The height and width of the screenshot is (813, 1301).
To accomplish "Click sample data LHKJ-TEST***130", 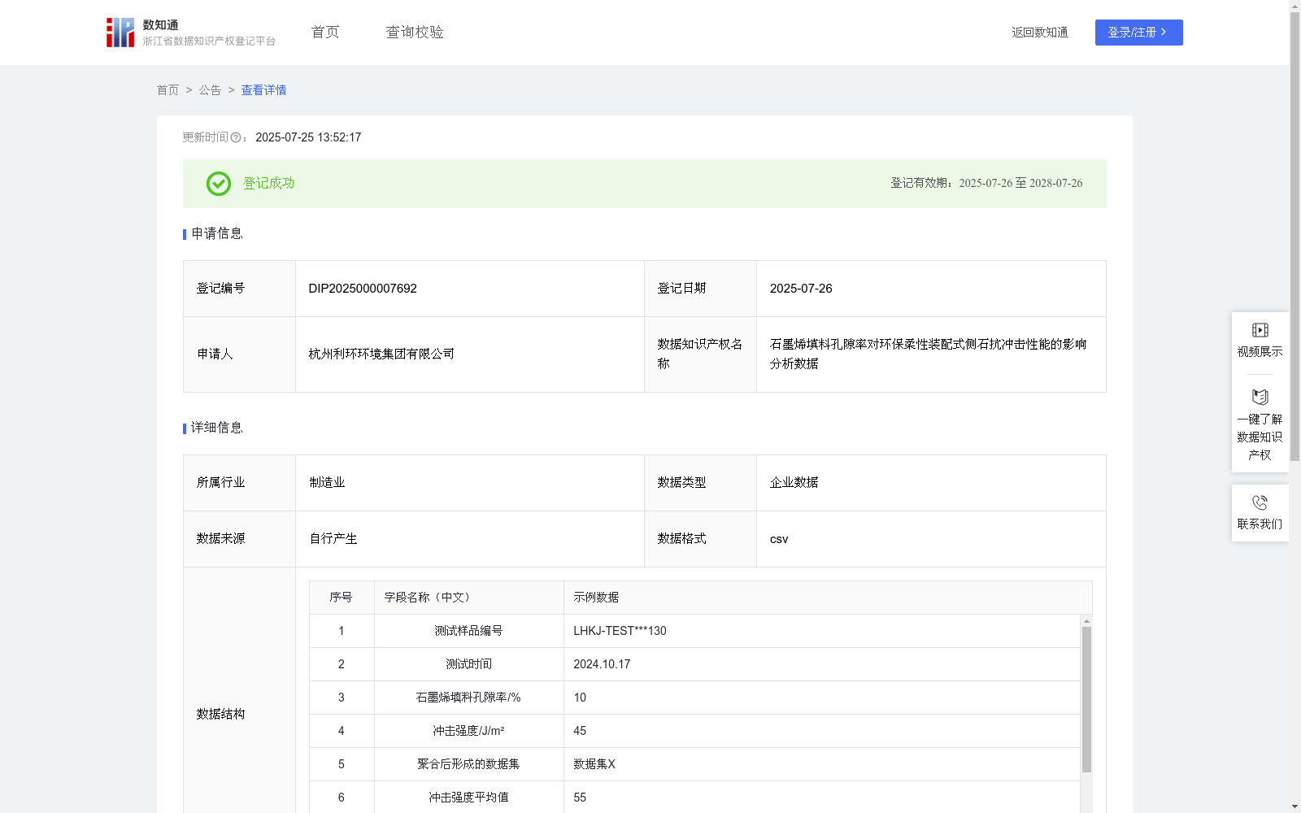I will pos(620,631).
